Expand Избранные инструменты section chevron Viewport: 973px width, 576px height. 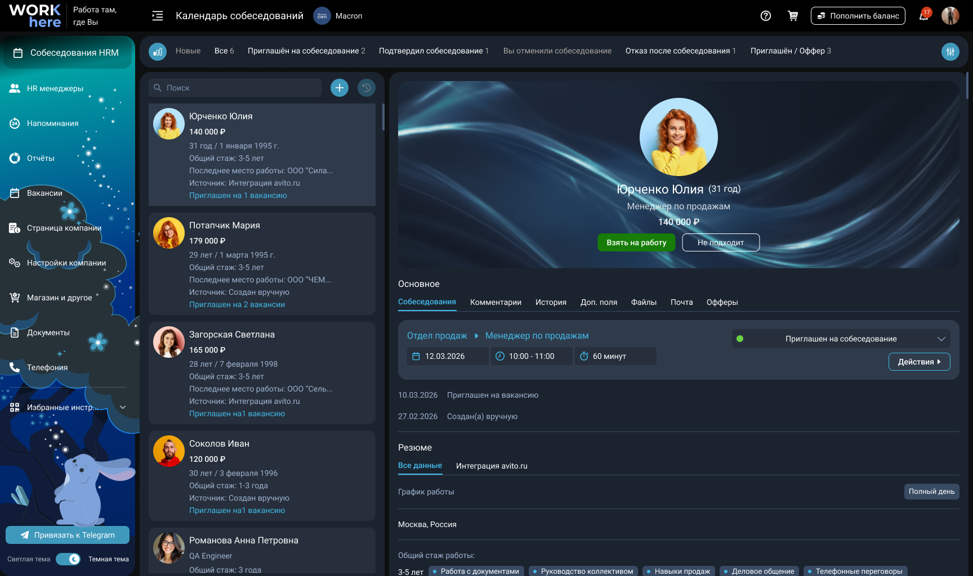123,407
